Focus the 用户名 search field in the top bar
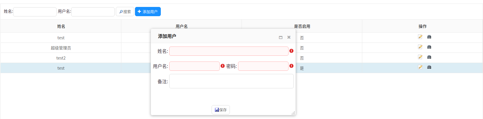Image resolution: width=483 pixels, height=119 pixels. click(x=93, y=12)
